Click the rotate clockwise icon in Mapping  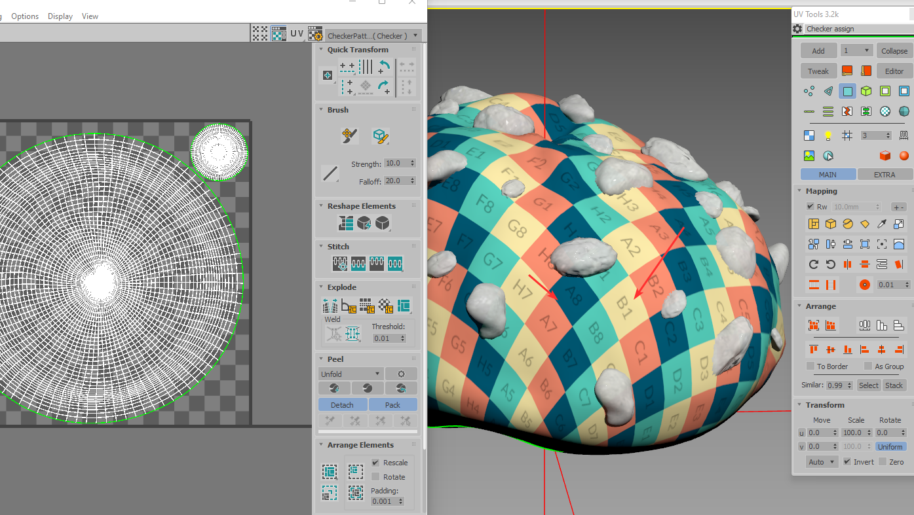coord(814,264)
